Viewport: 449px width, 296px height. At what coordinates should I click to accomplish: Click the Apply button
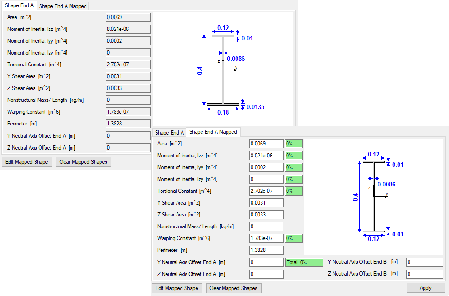(x=425, y=288)
